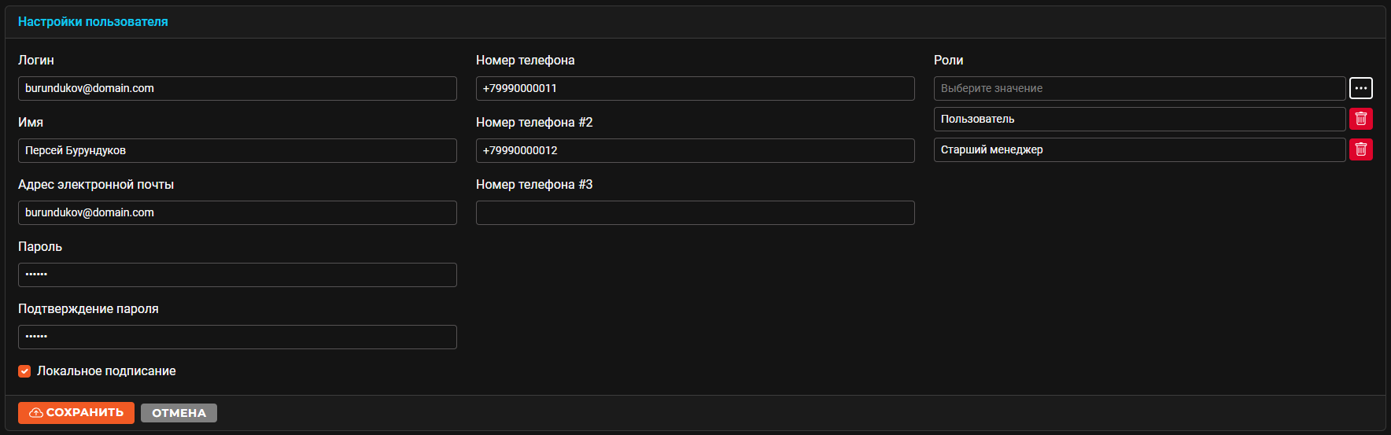The width and height of the screenshot is (1391, 435).
Task: Click the Номер телефона field +79990000011
Action: click(x=695, y=88)
